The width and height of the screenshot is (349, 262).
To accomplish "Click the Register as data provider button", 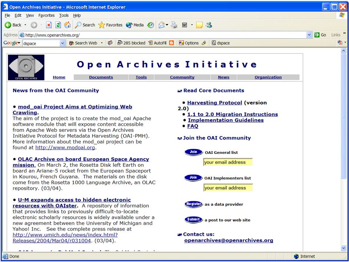I will pos(193,204).
